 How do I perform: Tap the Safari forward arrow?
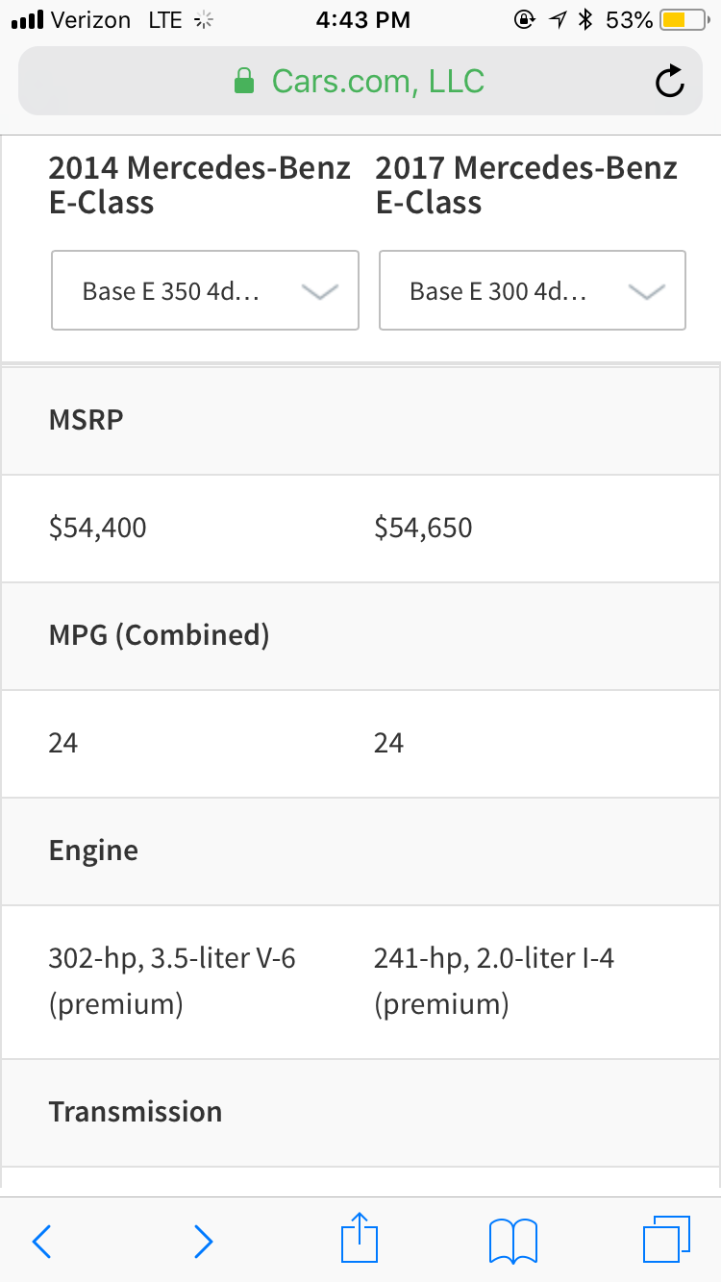click(203, 1241)
